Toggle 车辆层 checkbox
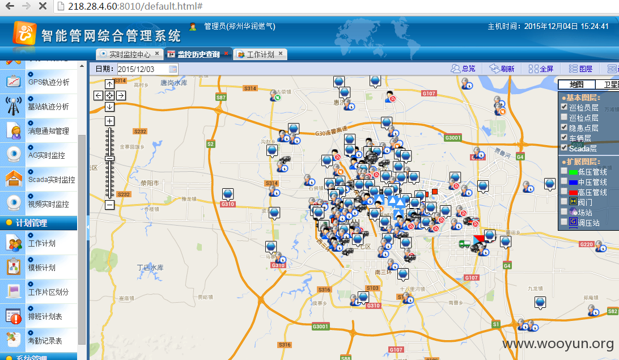 564,138
